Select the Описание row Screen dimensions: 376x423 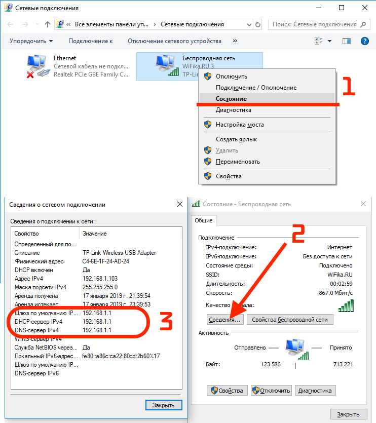tap(96, 253)
